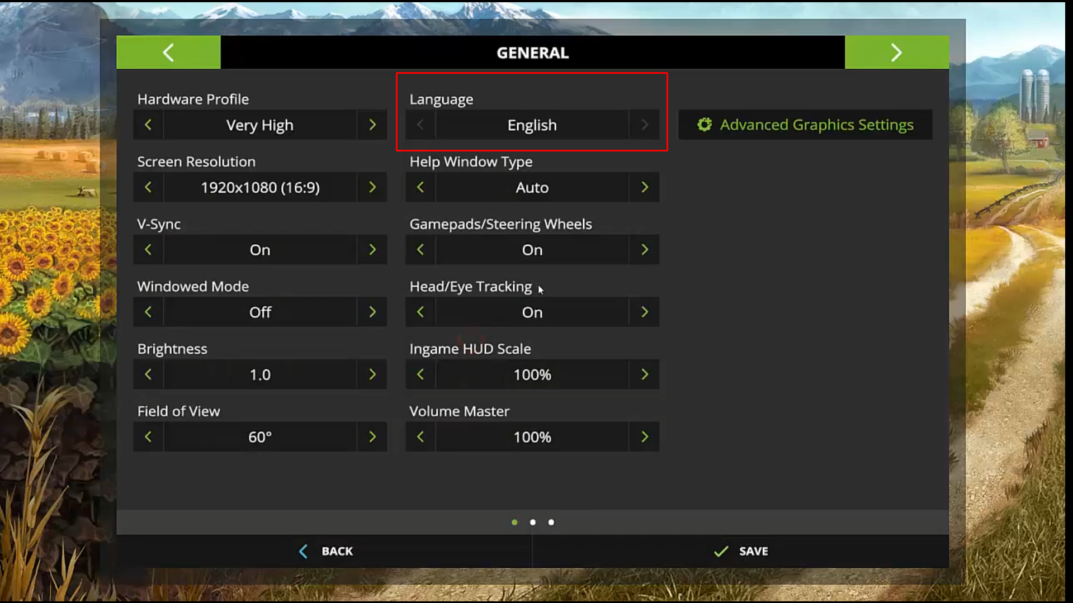This screenshot has width=1073, height=603.
Task: Click the V-Sync On value
Action: pos(260,250)
